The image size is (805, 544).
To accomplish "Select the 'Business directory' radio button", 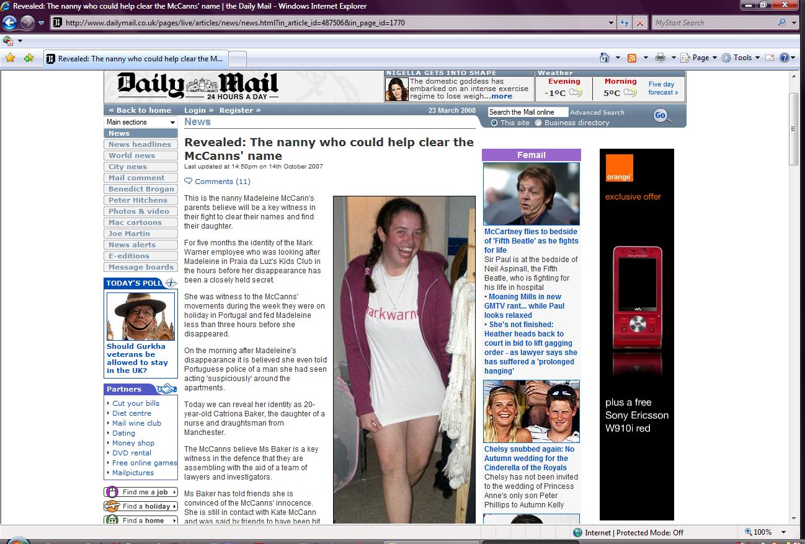I will click(x=538, y=123).
